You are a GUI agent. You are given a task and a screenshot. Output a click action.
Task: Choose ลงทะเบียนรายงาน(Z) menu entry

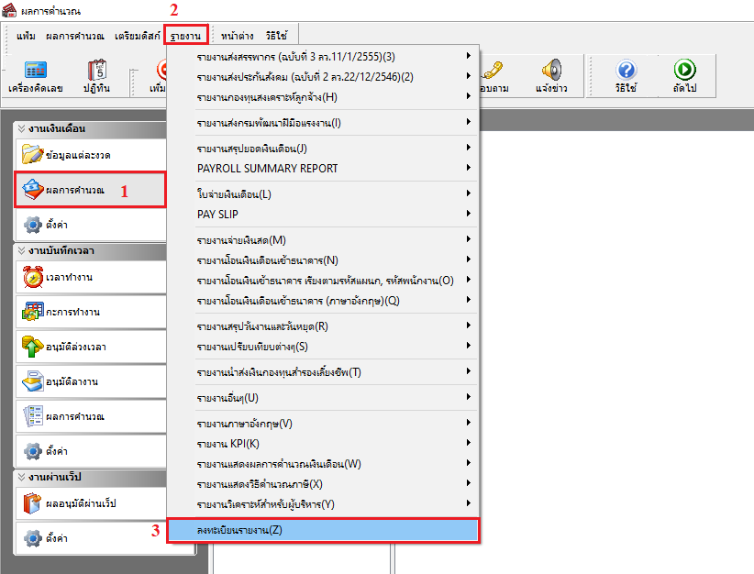[x=322, y=530]
